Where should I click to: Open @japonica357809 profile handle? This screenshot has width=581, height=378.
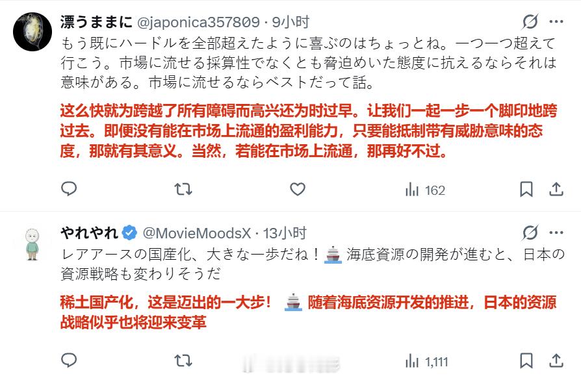click(198, 22)
